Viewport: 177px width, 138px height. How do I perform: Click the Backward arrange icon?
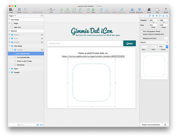pyautogui.click(x=140, y=10)
